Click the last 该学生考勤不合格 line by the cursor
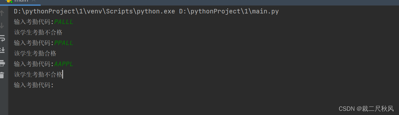The image size is (399, 115). tap(38, 74)
